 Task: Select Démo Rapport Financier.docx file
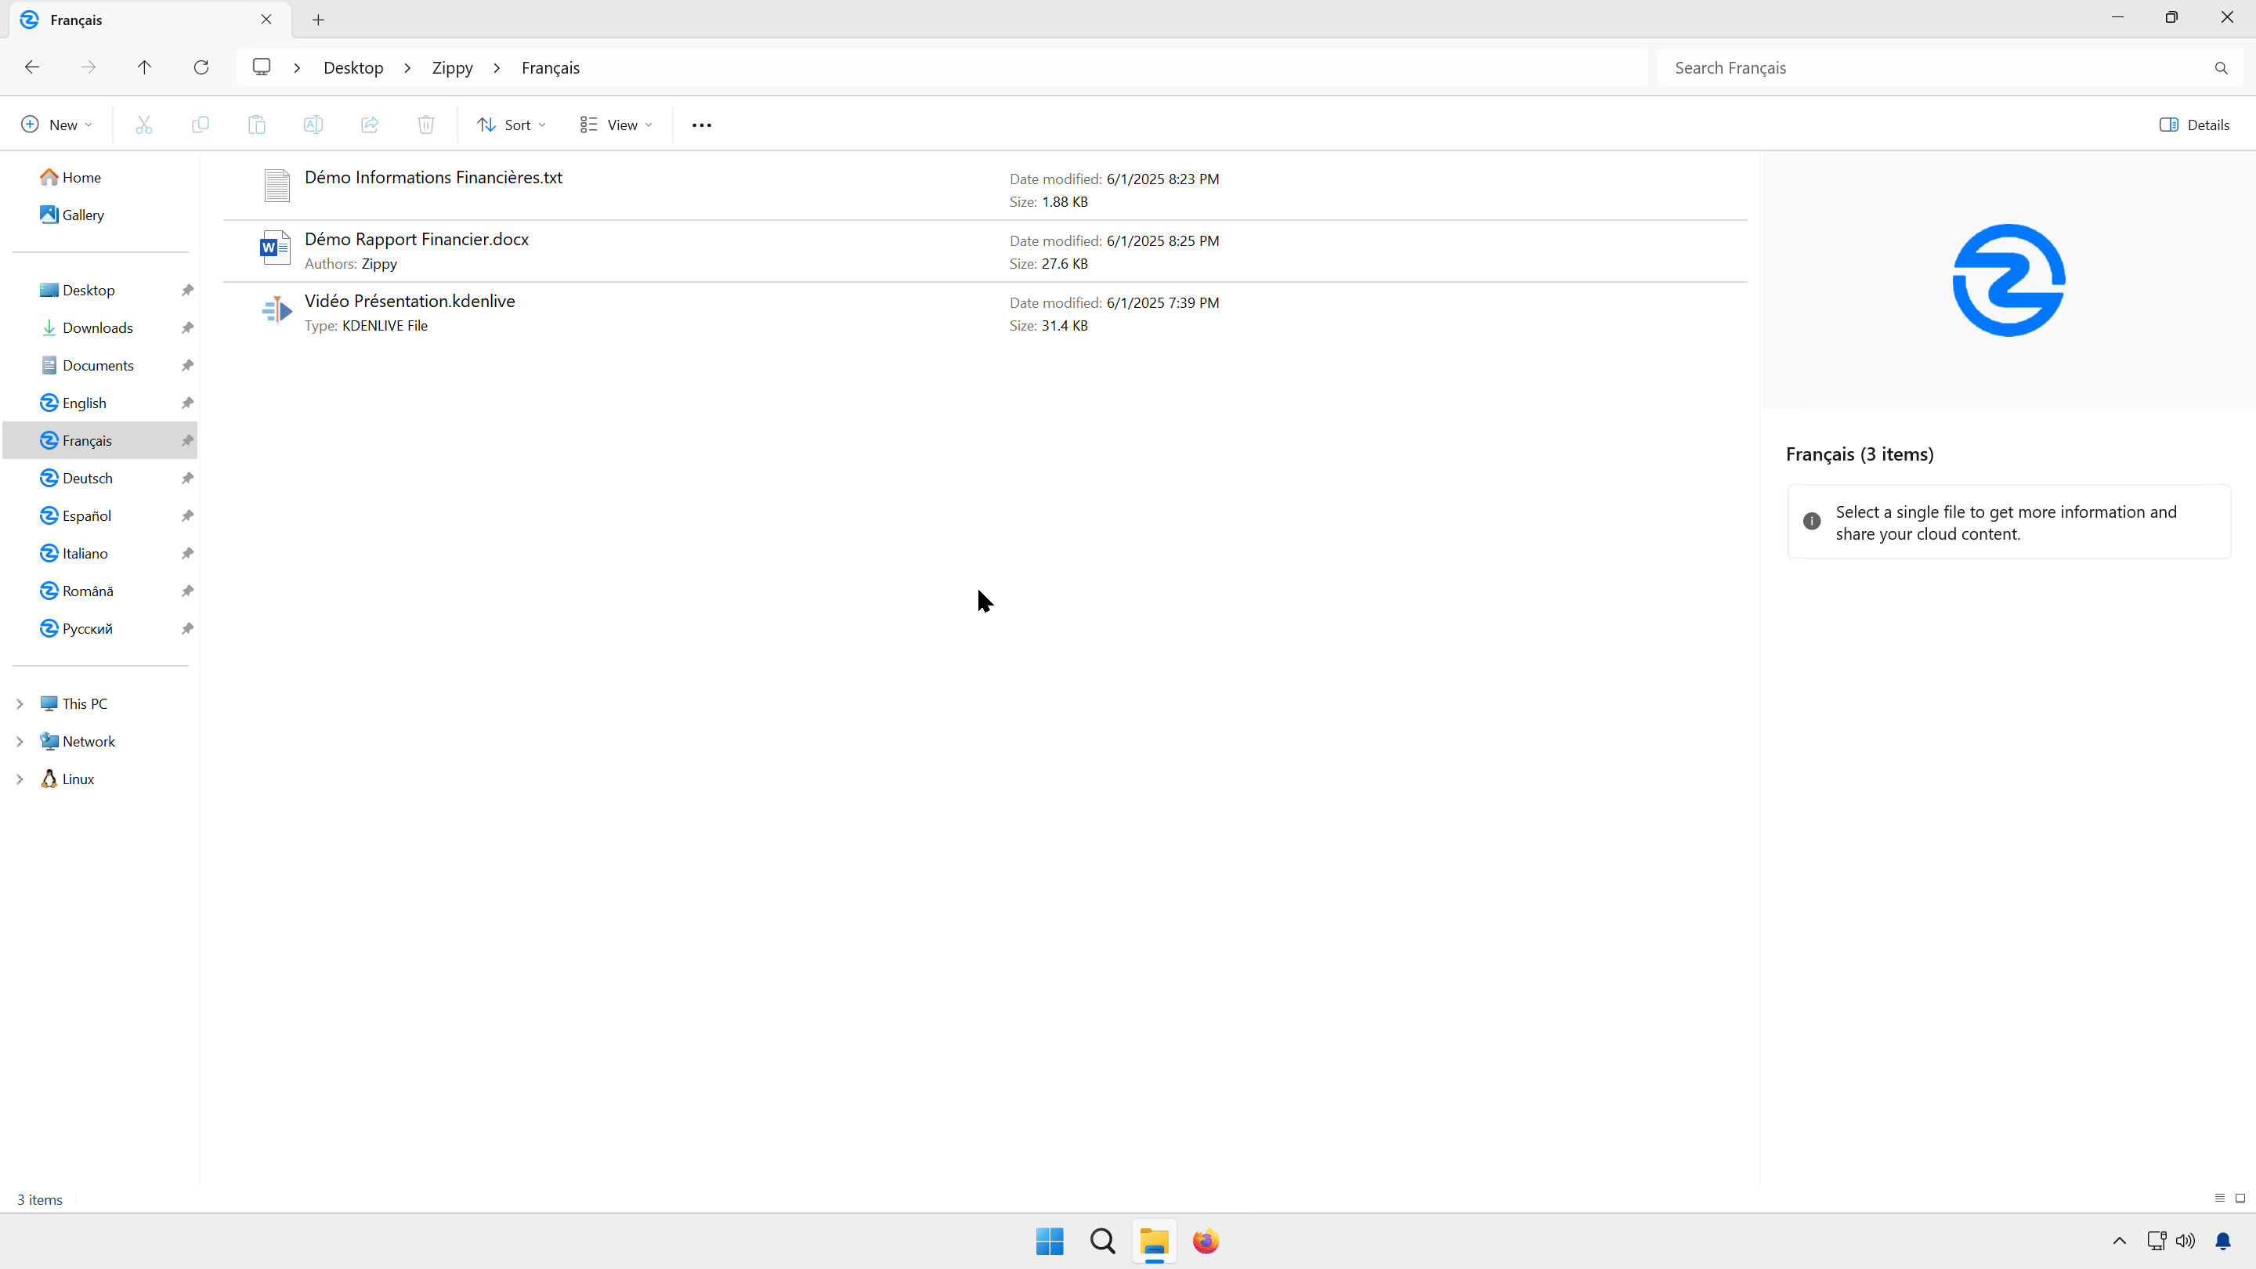coord(417,239)
